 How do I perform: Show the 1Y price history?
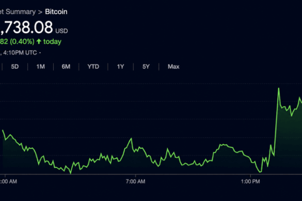[120, 67]
